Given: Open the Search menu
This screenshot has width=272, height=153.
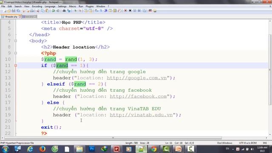Looking at the screenshot, I should (18, 6).
